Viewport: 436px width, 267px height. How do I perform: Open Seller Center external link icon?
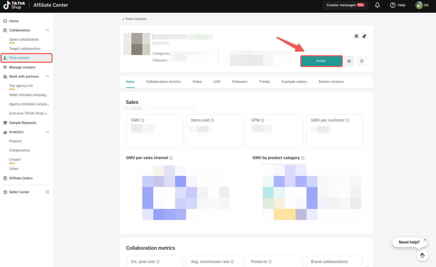[x=47, y=192]
